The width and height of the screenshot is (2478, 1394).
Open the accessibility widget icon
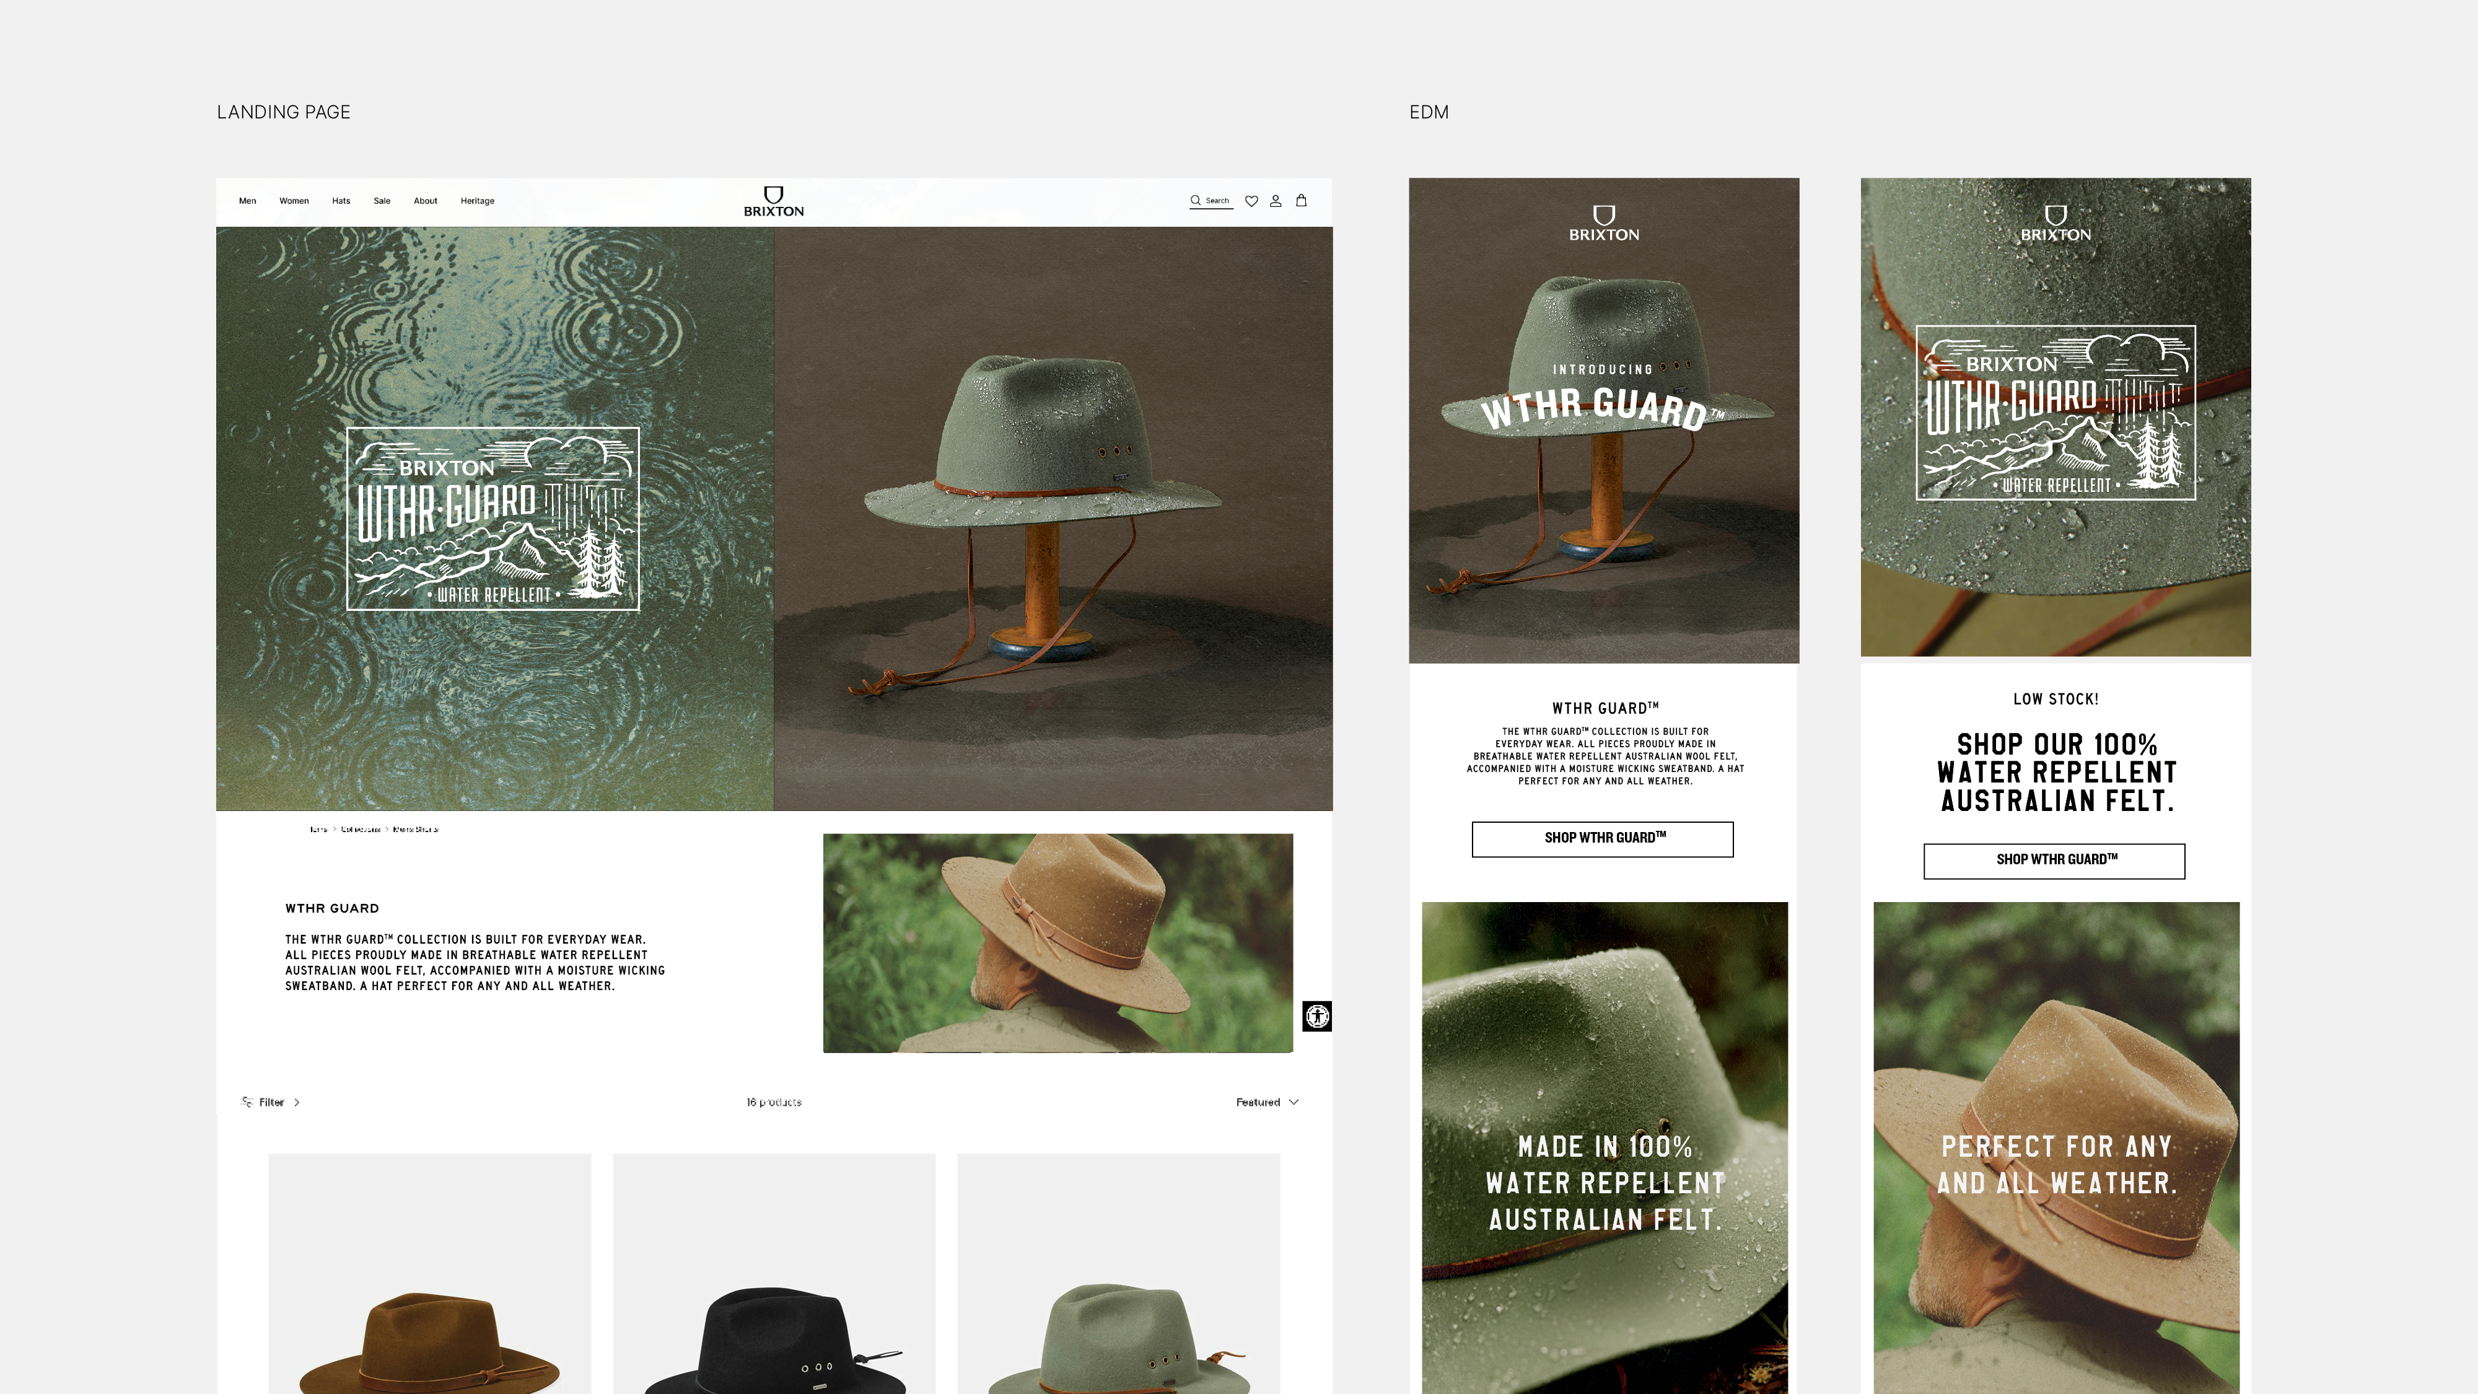tap(1317, 1016)
